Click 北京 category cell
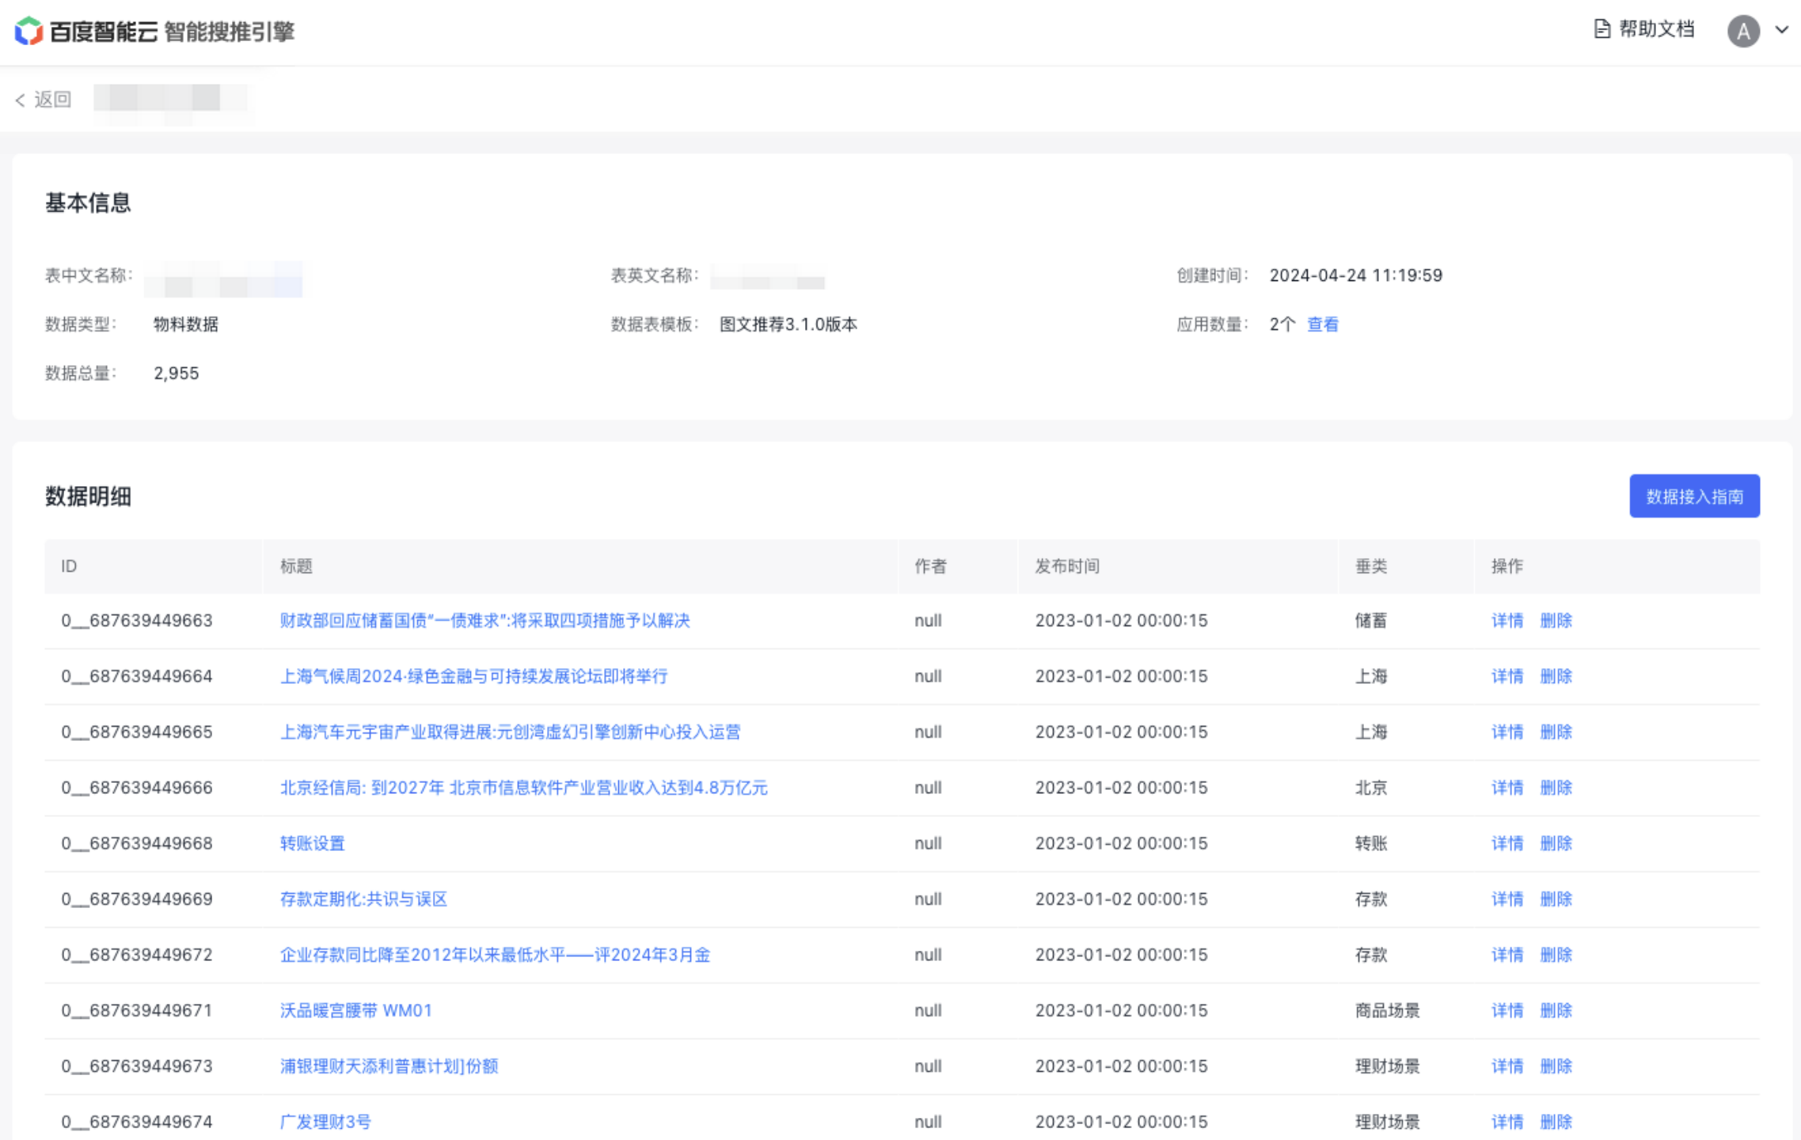 click(1370, 788)
